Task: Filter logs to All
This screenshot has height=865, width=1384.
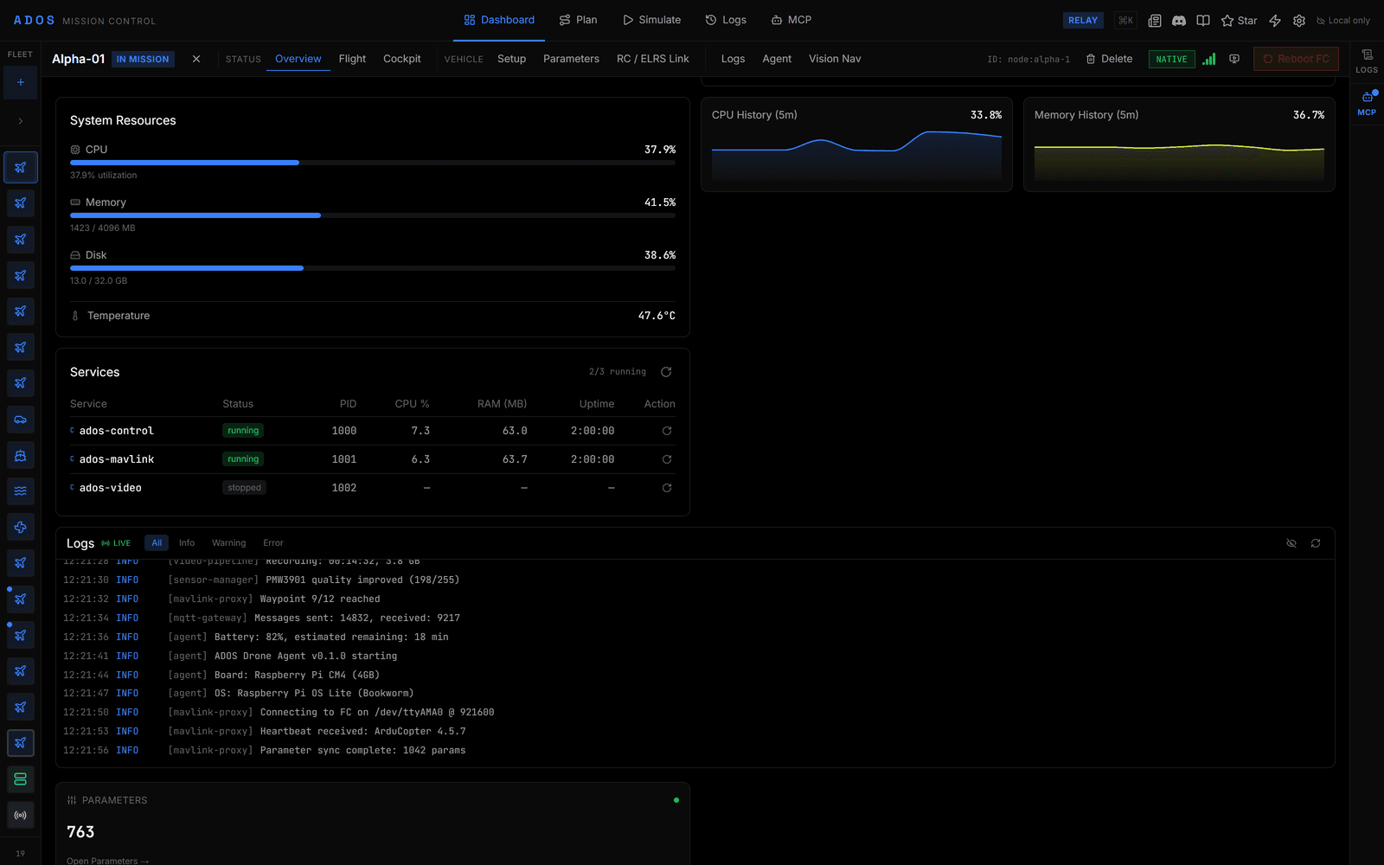Action: [157, 543]
